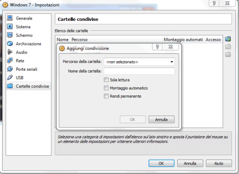239x174 pixels.
Task: Open the Rete settings category
Action: (x=20, y=61)
